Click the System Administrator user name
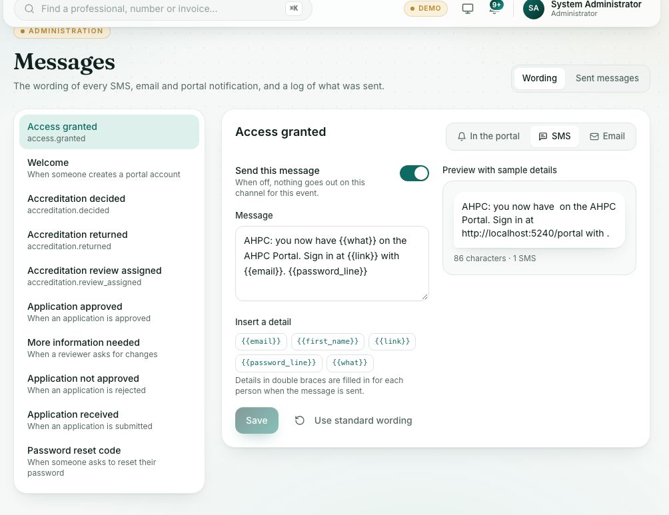The image size is (669, 515). [x=596, y=4]
